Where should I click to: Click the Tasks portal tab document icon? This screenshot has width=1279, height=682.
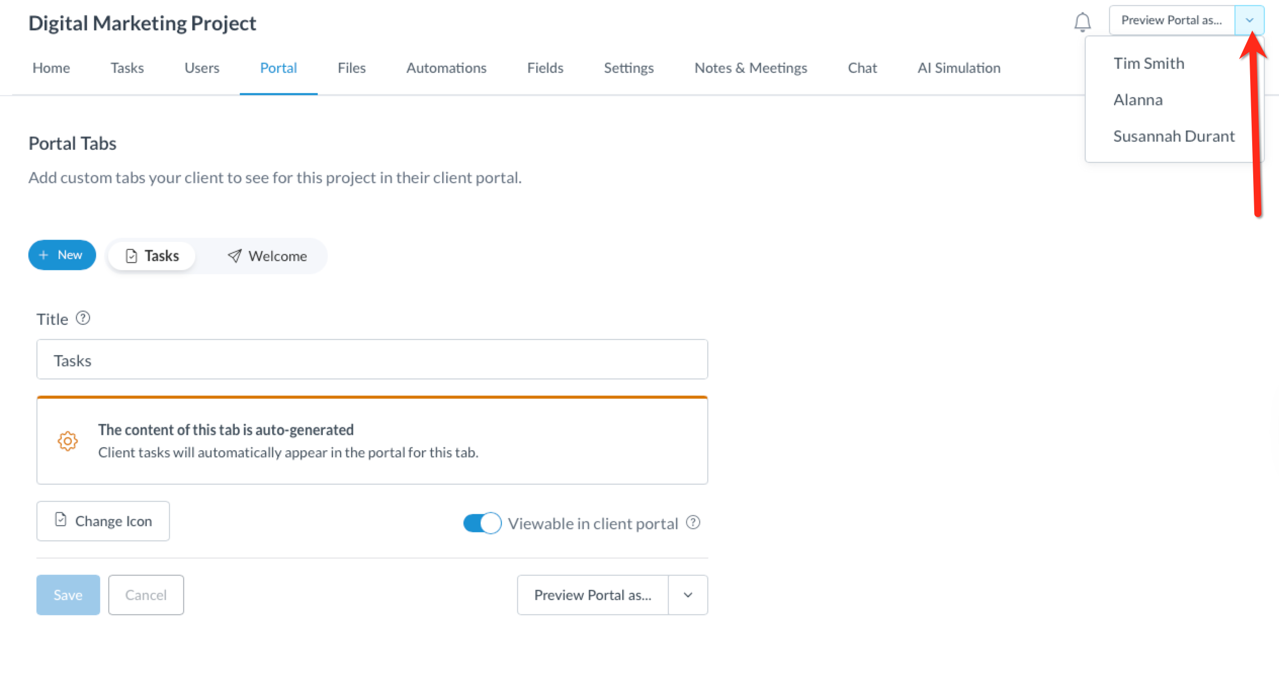pos(132,256)
